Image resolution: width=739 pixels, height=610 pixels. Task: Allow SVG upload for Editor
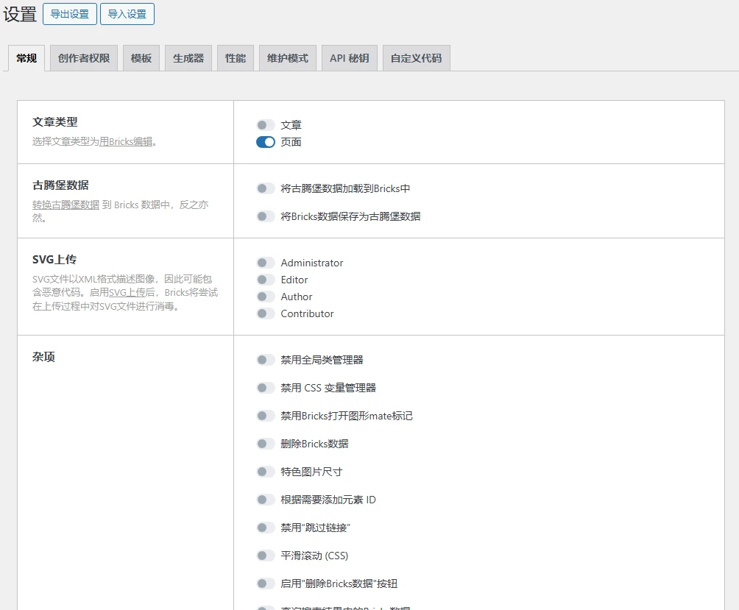coord(265,280)
